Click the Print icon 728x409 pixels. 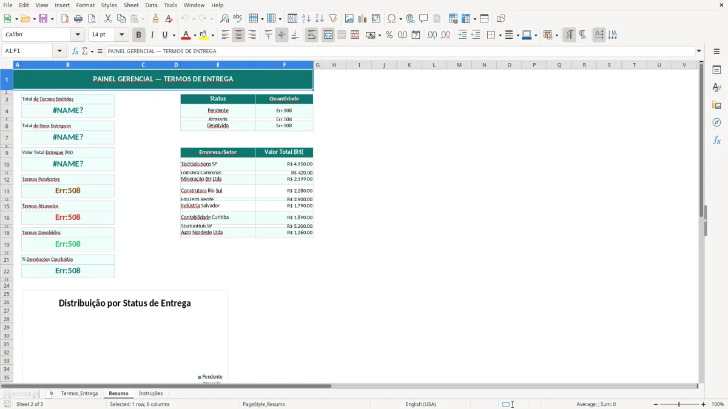[78, 19]
